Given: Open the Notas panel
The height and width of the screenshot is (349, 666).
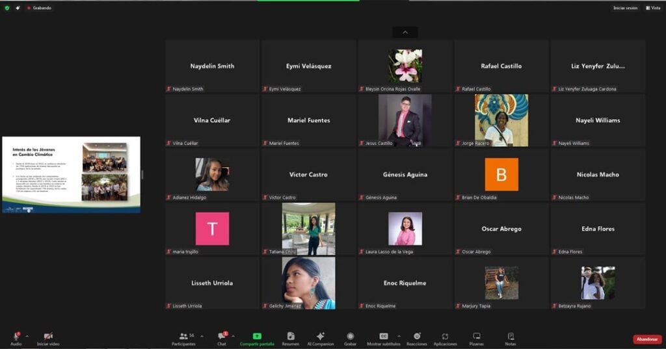Looking at the screenshot, I should pyautogui.click(x=511, y=337).
